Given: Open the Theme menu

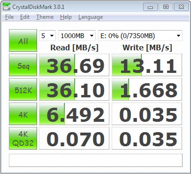Looking at the screenshot, I should [45, 17].
